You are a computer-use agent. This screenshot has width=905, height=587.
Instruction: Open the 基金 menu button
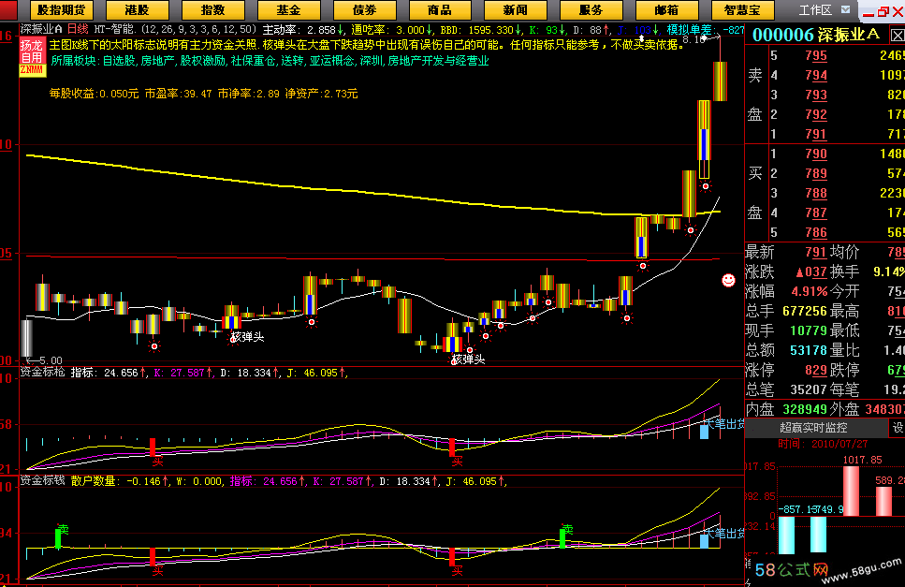coord(288,9)
